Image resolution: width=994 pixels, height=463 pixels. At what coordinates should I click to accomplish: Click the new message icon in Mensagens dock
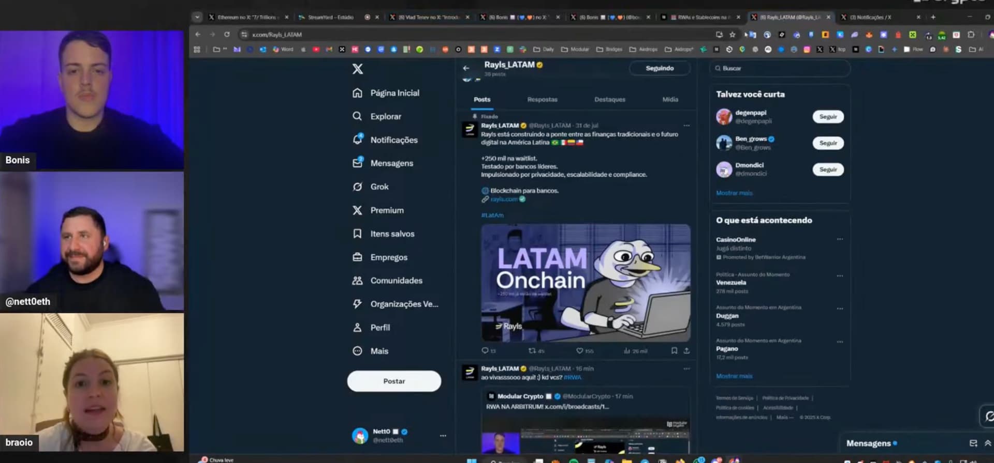click(x=973, y=443)
